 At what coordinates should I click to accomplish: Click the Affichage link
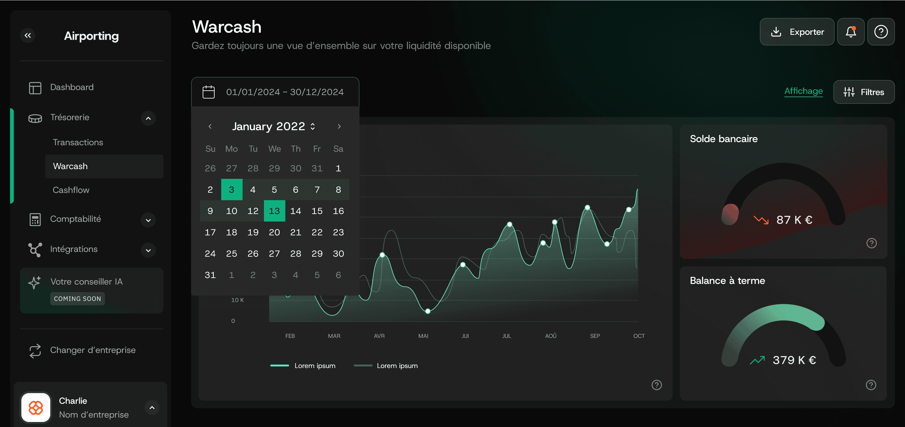pos(803,91)
